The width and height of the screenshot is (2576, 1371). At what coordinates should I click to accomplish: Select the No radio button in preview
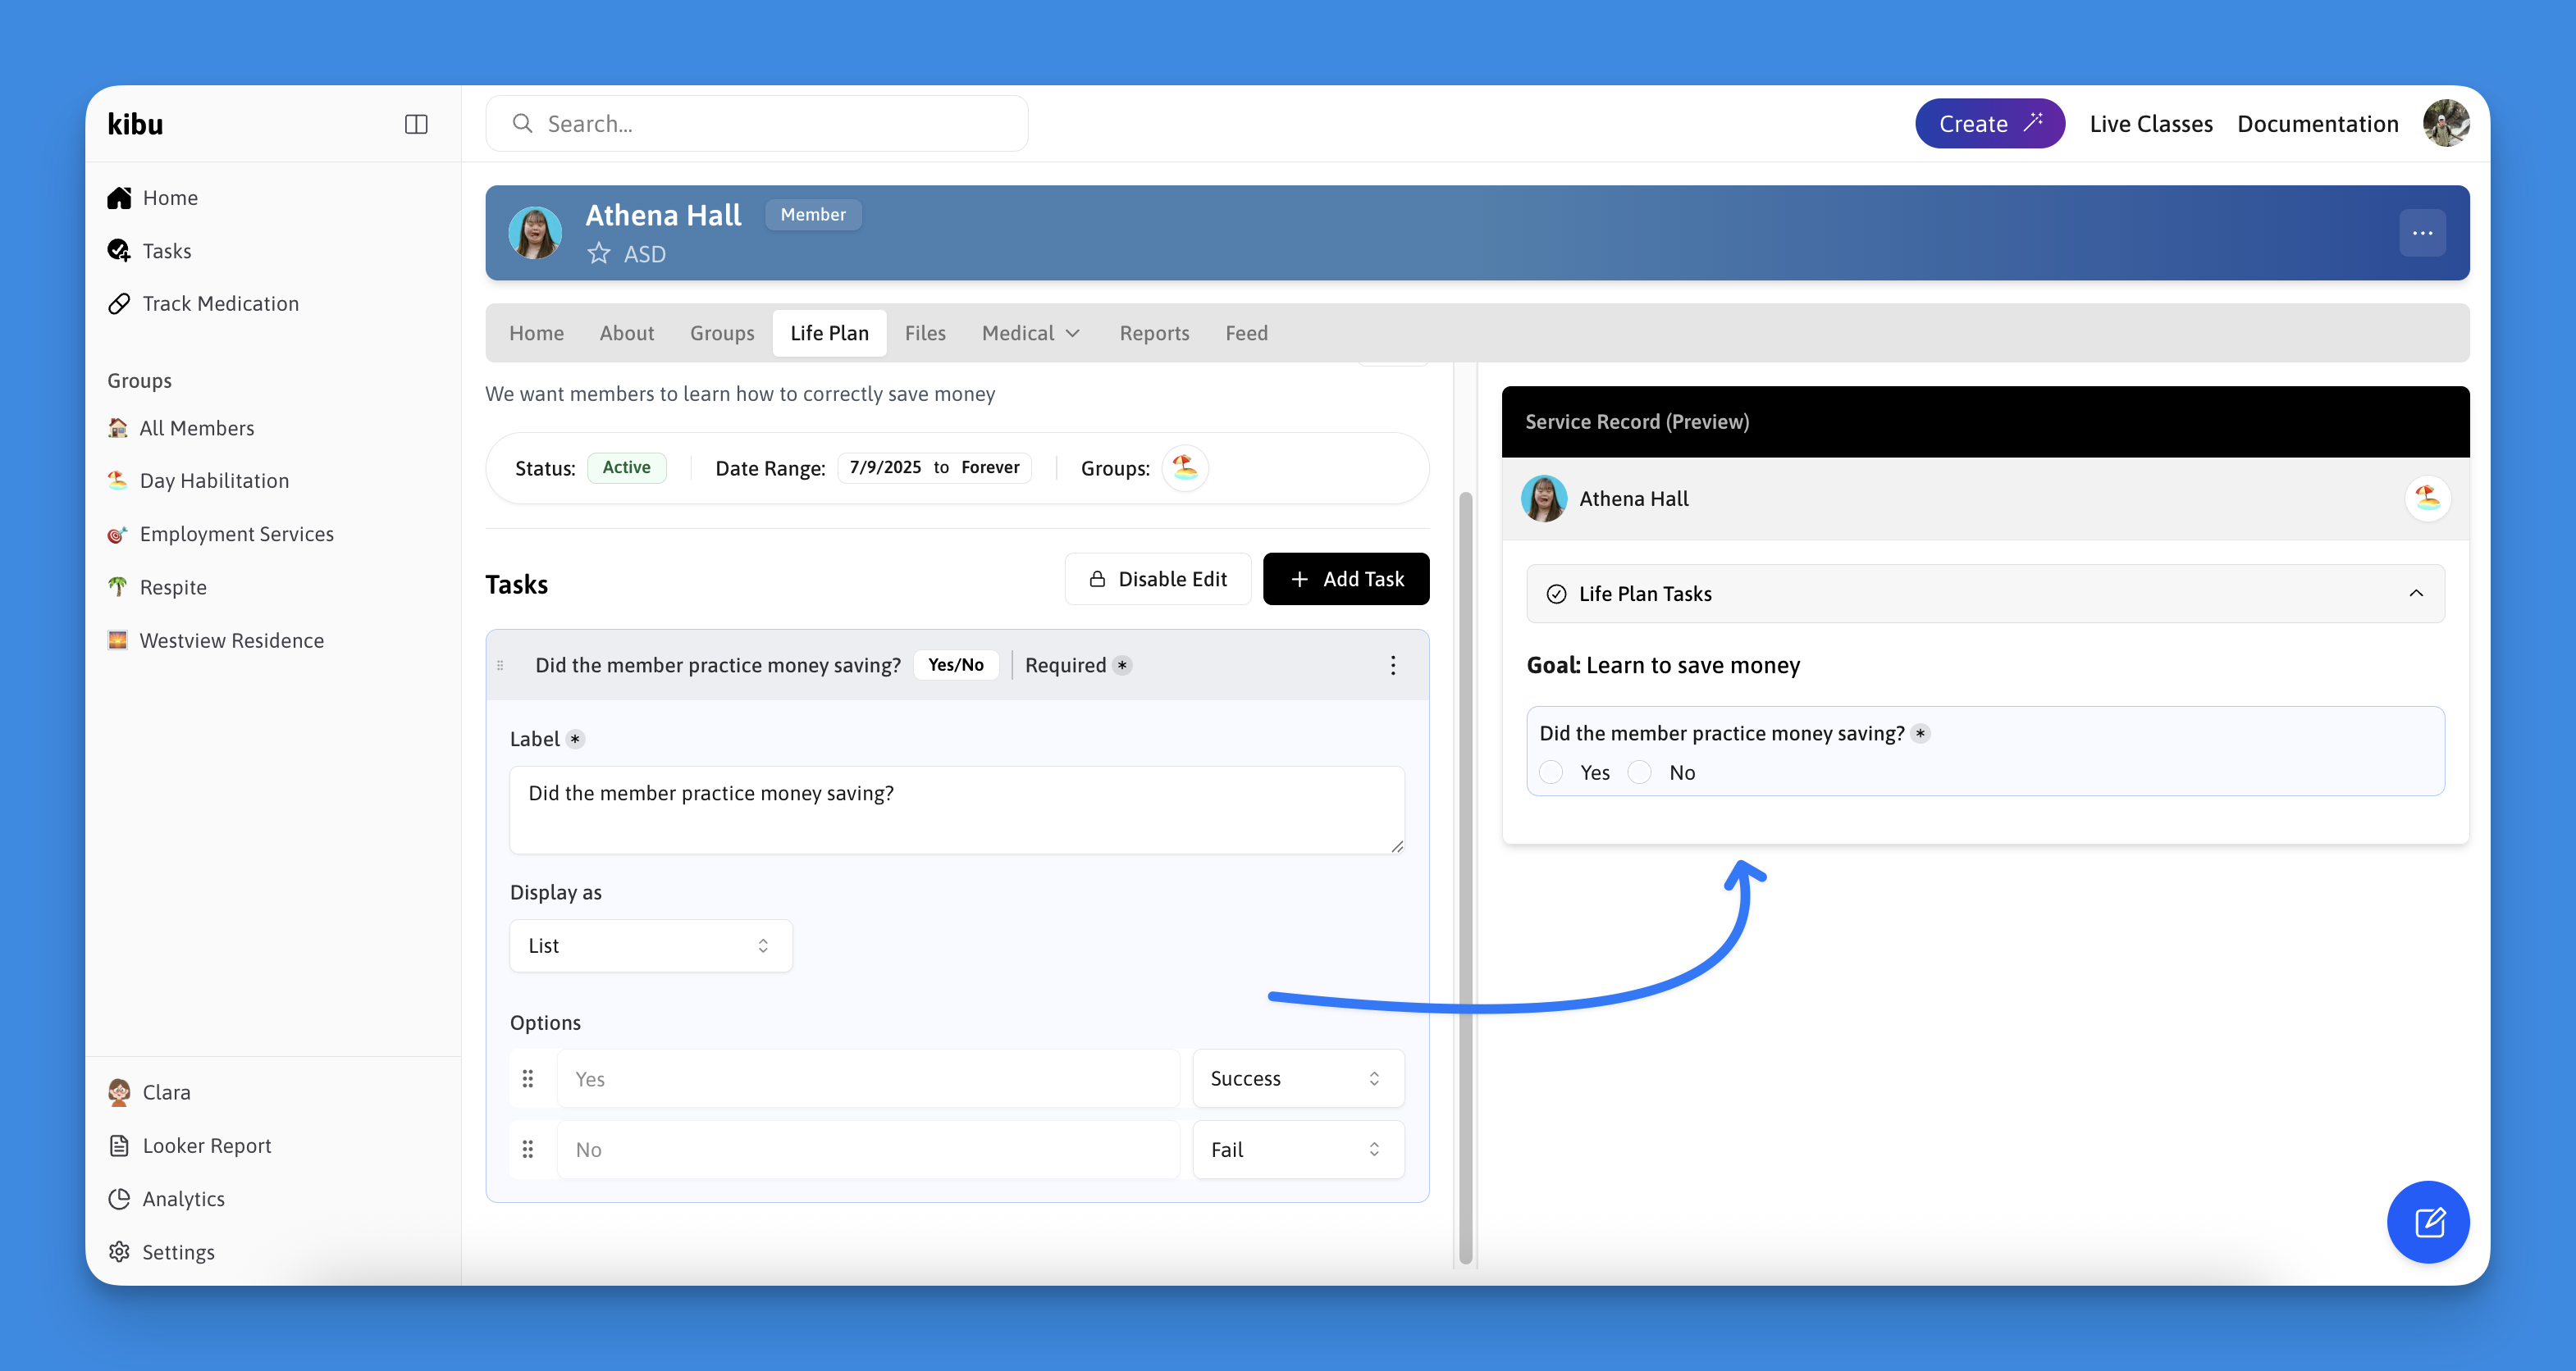pos(1639,772)
